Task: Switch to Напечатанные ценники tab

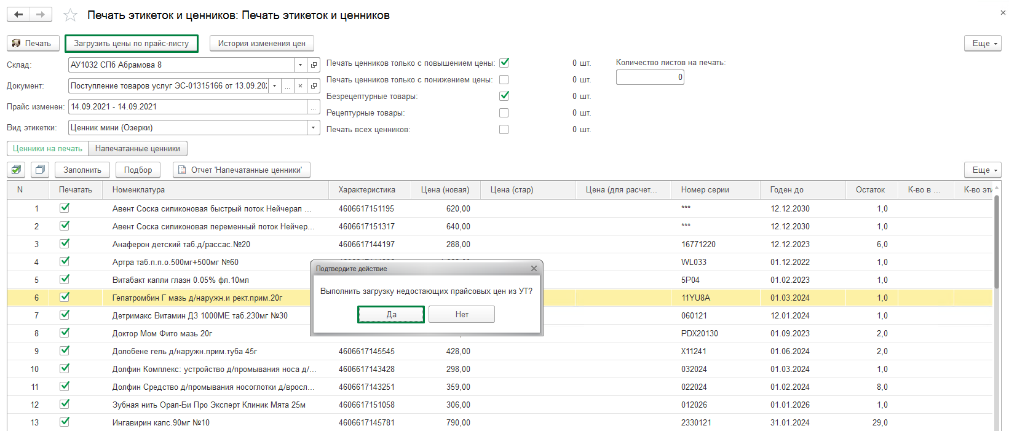Action: pyautogui.click(x=138, y=149)
